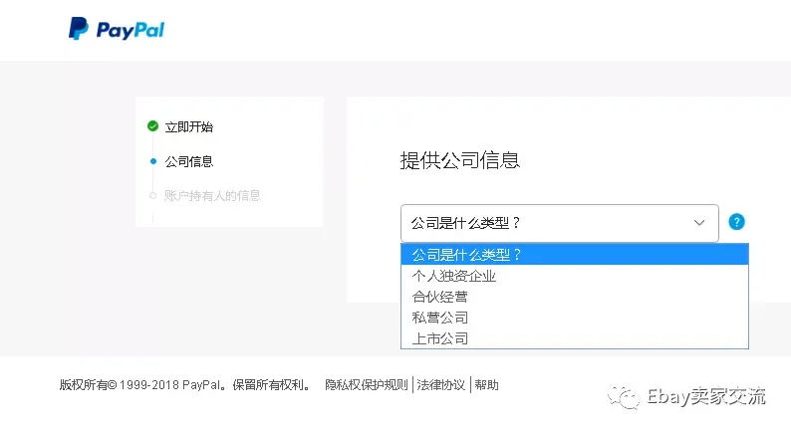This screenshot has width=791, height=432.
Task: Click the 公司是什么类型？ combo box field
Action: 560,223
